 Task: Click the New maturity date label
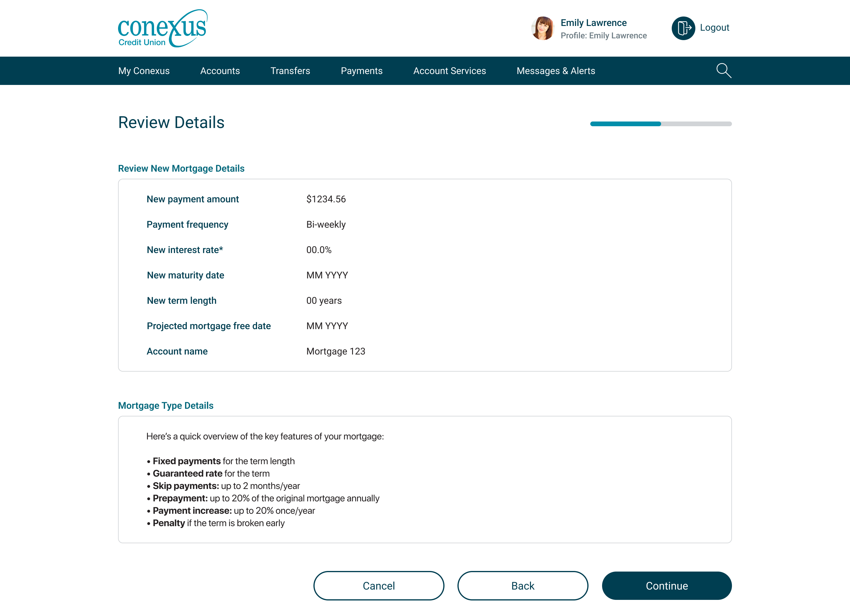pos(185,275)
